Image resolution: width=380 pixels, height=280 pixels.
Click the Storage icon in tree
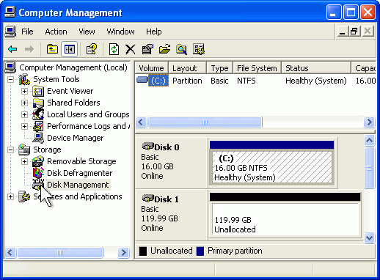(x=24, y=150)
